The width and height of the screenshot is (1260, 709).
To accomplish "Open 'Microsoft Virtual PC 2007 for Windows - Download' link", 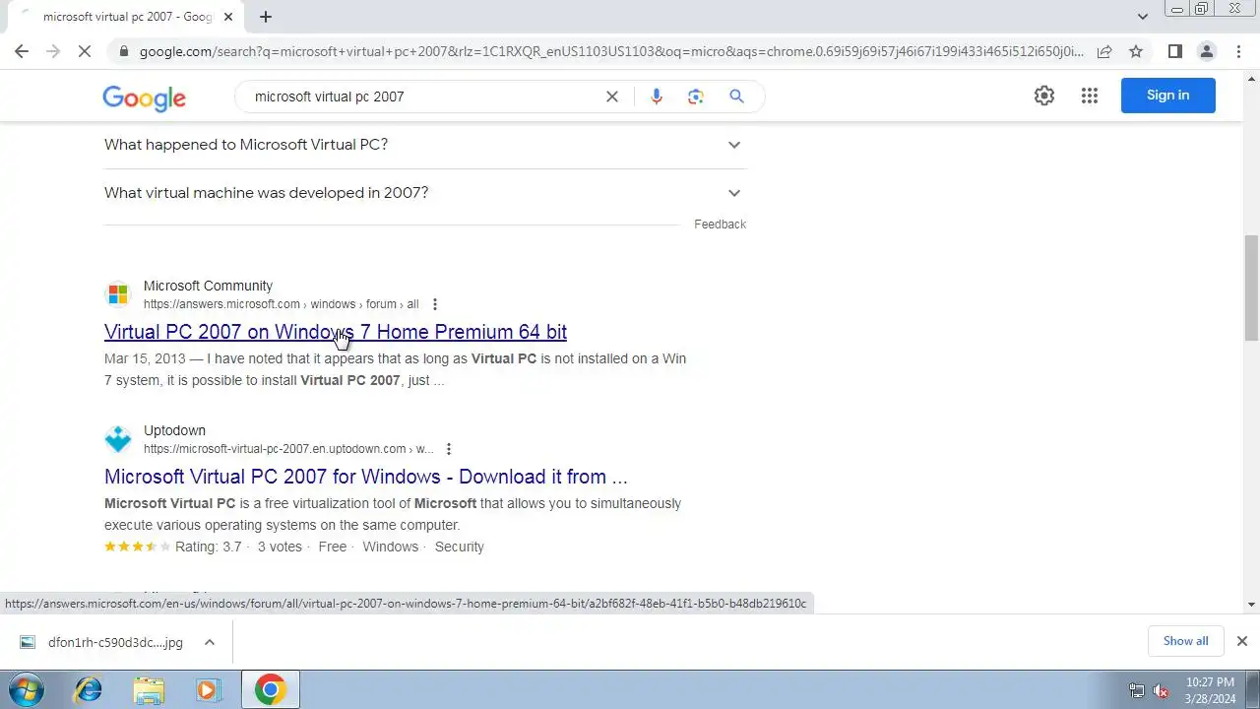I will (366, 477).
